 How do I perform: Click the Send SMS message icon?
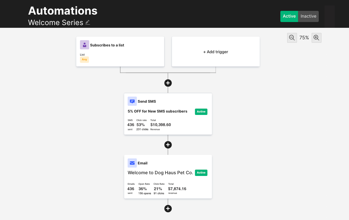[x=132, y=101]
